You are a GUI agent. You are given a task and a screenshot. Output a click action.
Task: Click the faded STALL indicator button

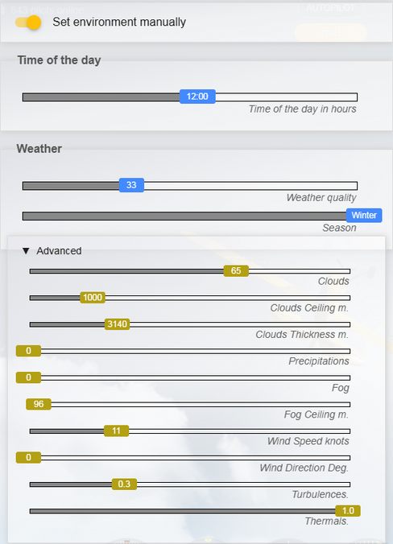[331, 33]
